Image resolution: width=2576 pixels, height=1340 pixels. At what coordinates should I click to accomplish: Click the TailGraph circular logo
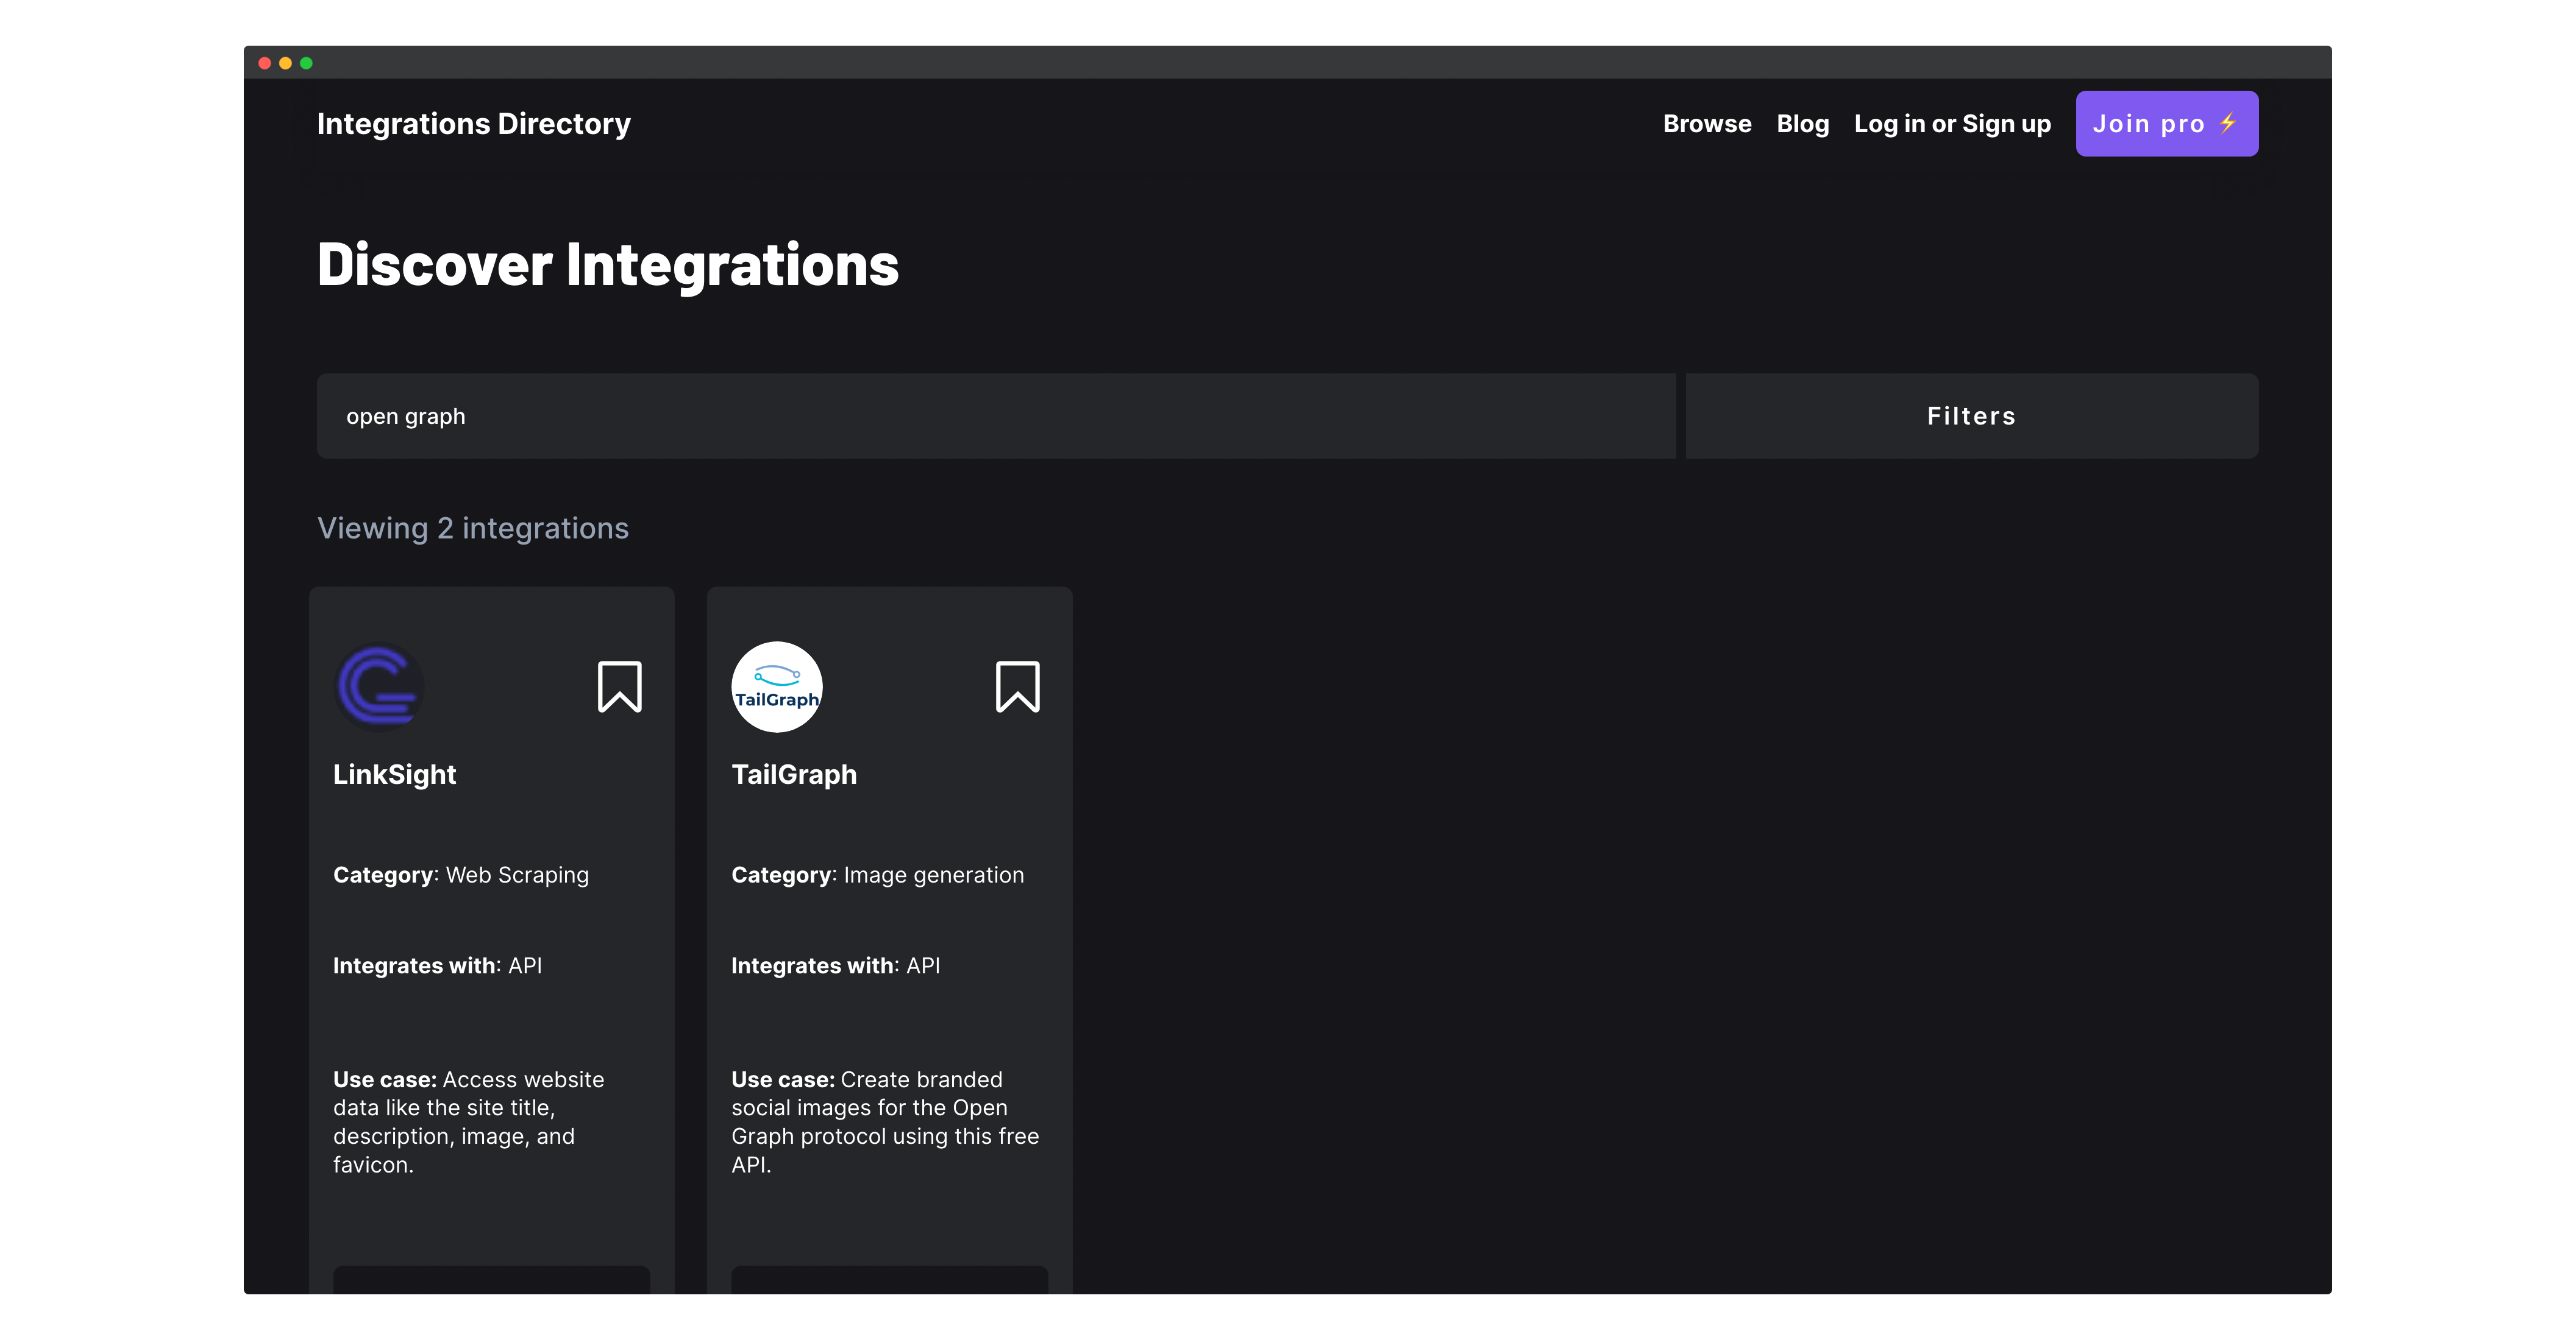click(777, 686)
